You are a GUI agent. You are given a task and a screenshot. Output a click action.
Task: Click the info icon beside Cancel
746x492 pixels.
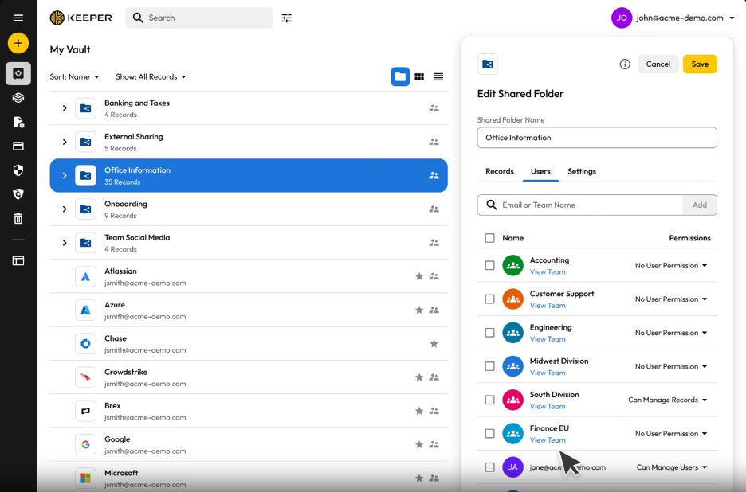[625, 64]
